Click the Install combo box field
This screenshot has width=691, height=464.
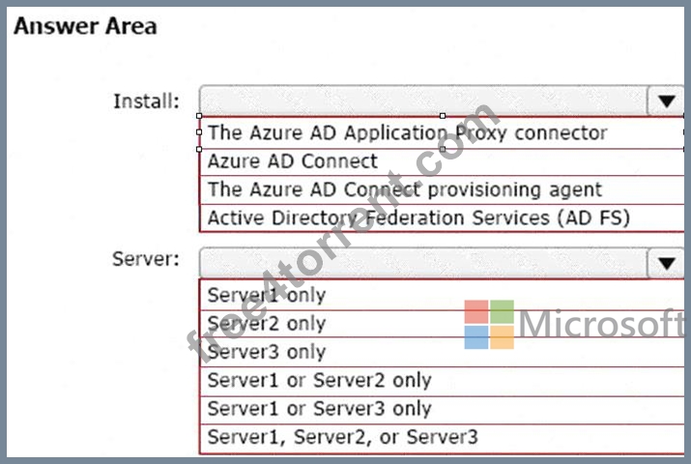pyautogui.click(x=423, y=101)
